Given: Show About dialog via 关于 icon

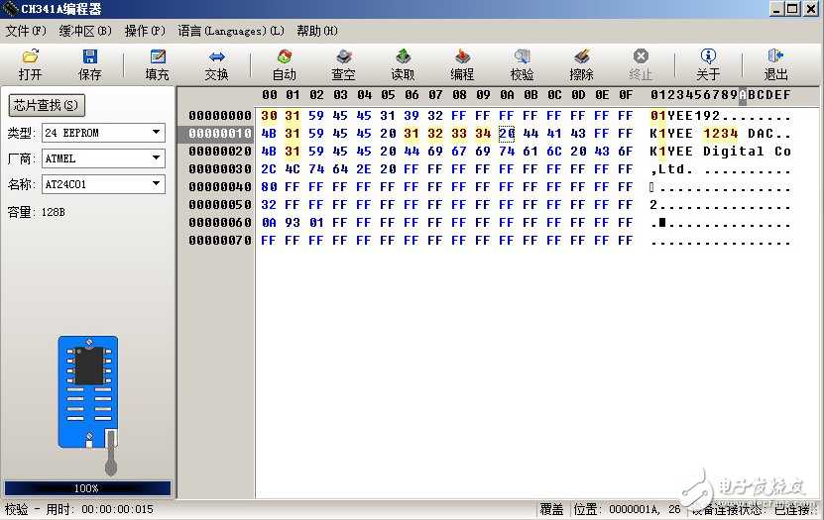Looking at the screenshot, I should 708,64.
